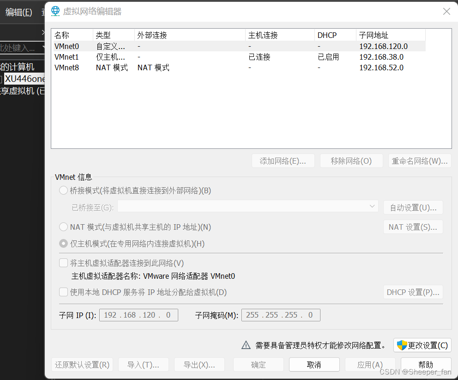Click the 类型 column header
The image size is (458, 380).
(114, 35)
